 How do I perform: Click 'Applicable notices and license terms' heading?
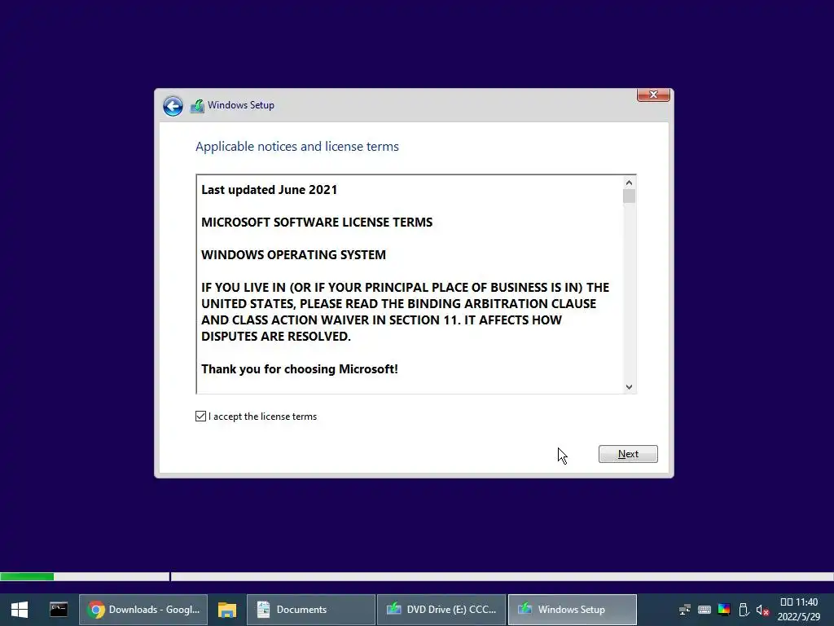(297, 147)
